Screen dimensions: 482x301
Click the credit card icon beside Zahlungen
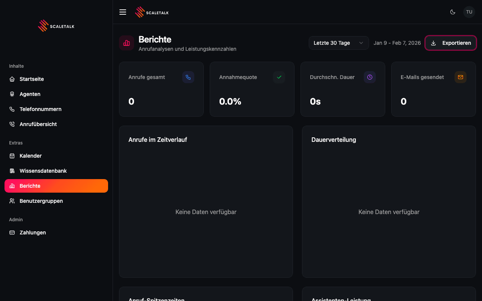pos(12,233)
